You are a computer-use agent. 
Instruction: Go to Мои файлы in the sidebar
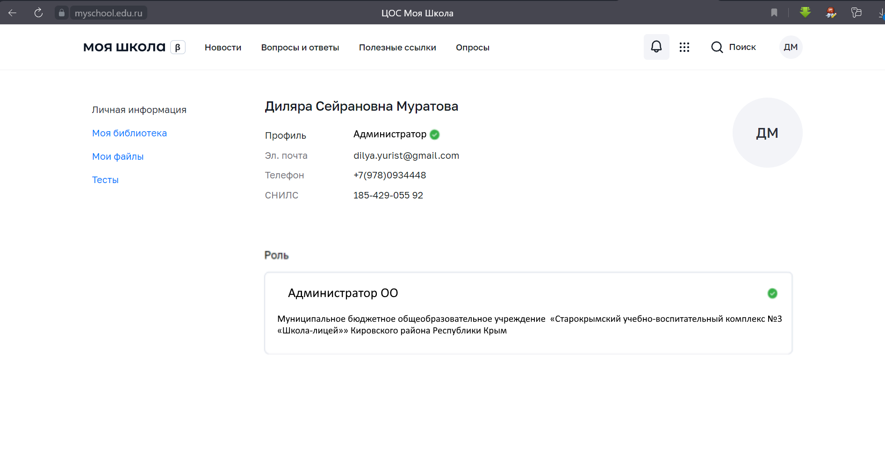pos(118,156)
